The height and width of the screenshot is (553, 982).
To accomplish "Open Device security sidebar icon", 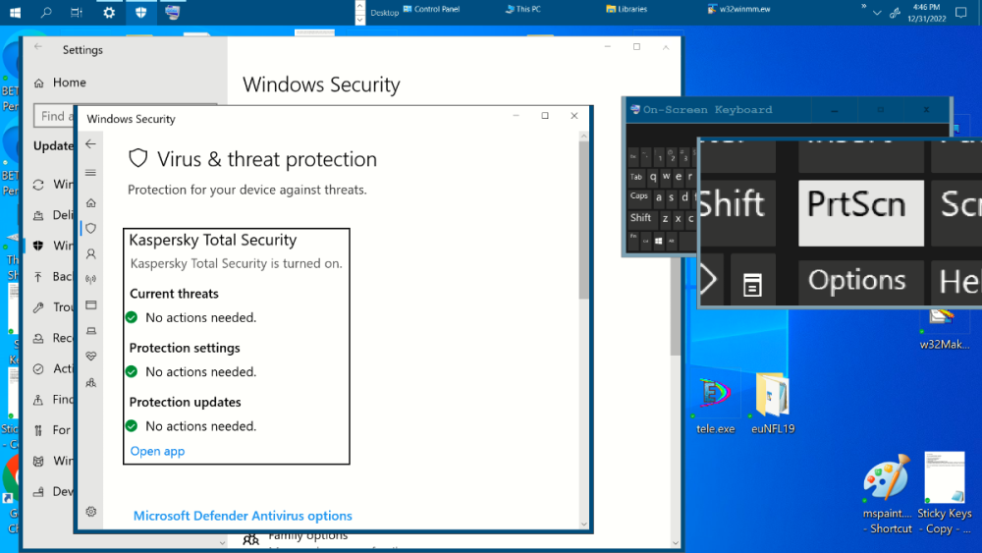I will pos(90,331).
